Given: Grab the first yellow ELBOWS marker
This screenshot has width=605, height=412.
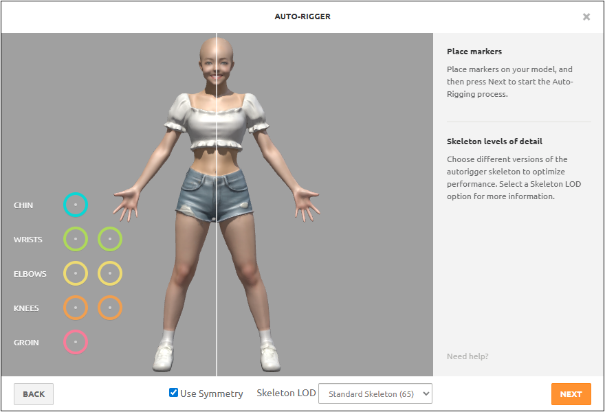Looking at the screenshot, I should click(x=76, y=273).
